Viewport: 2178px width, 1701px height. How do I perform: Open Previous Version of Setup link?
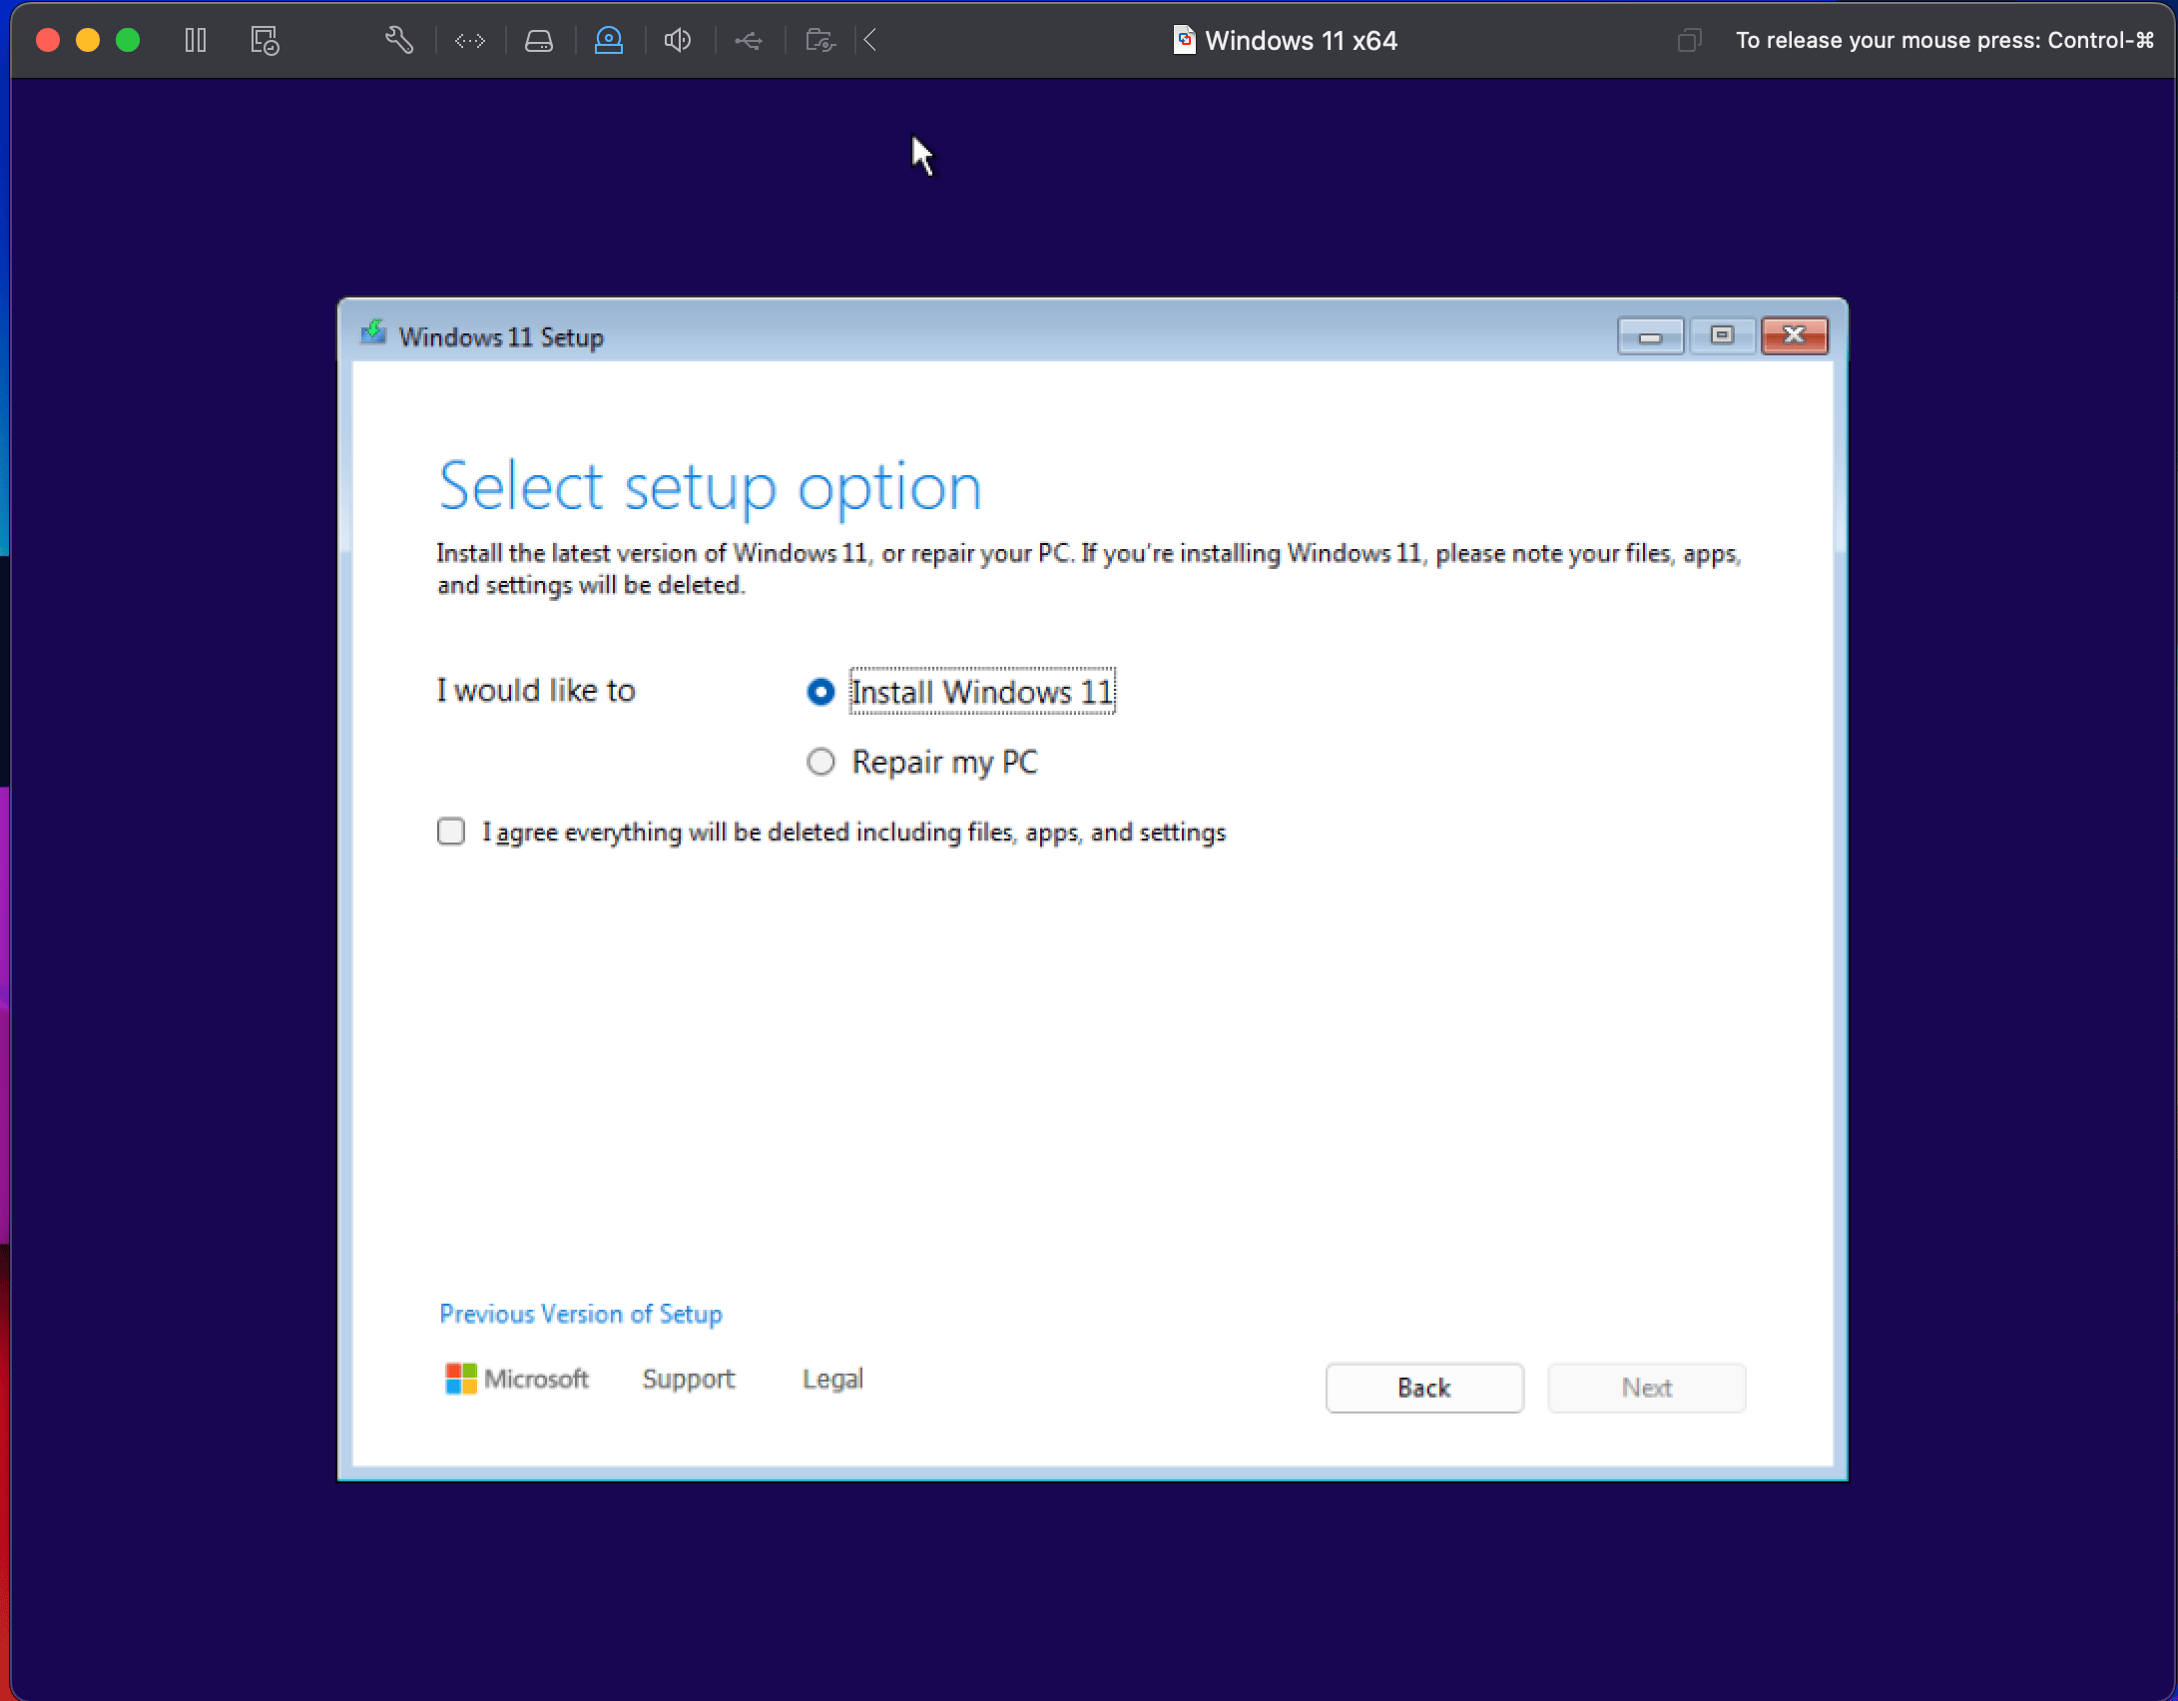click(x=580, y=1314)
